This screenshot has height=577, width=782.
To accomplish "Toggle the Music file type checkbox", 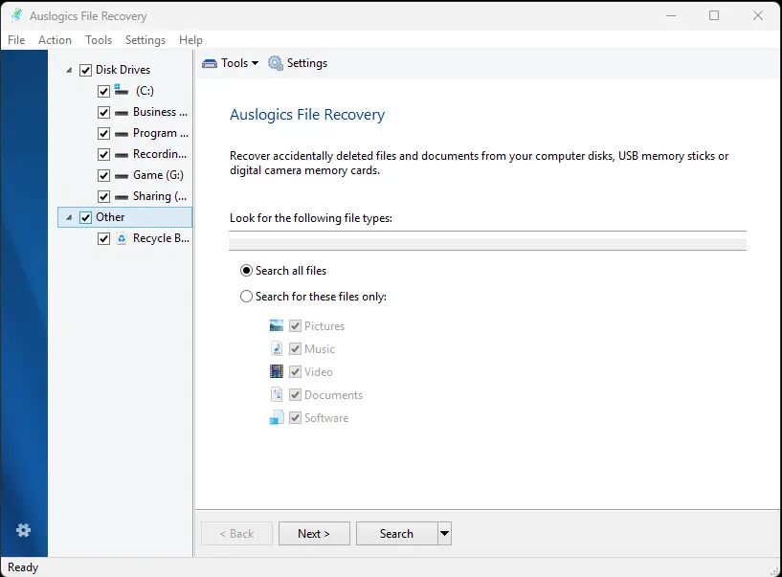I will [x=295, y=348].
